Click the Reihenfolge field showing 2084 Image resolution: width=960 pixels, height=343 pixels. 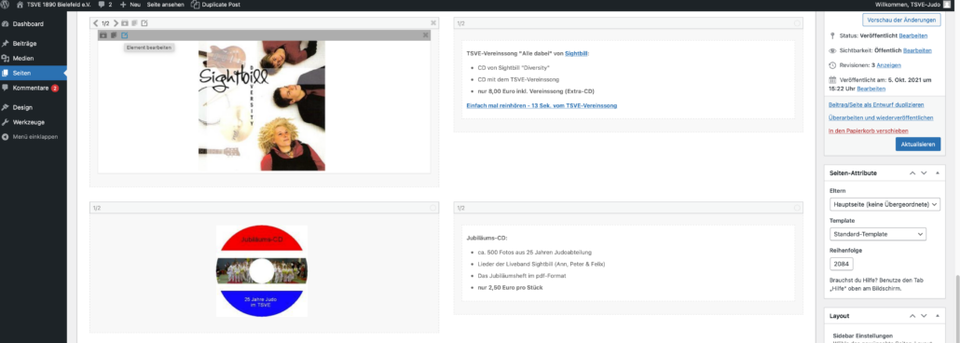pyautogui.click(x=842, y=264)
